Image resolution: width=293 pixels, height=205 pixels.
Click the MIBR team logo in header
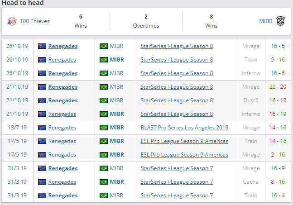281,21
